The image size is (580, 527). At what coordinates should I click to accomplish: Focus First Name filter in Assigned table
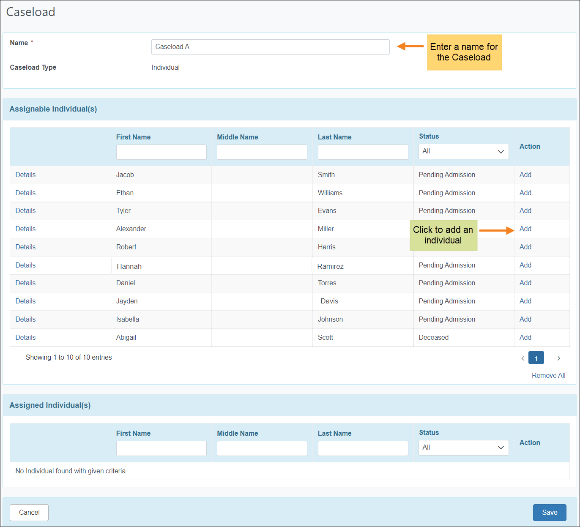tap(161, 448)
